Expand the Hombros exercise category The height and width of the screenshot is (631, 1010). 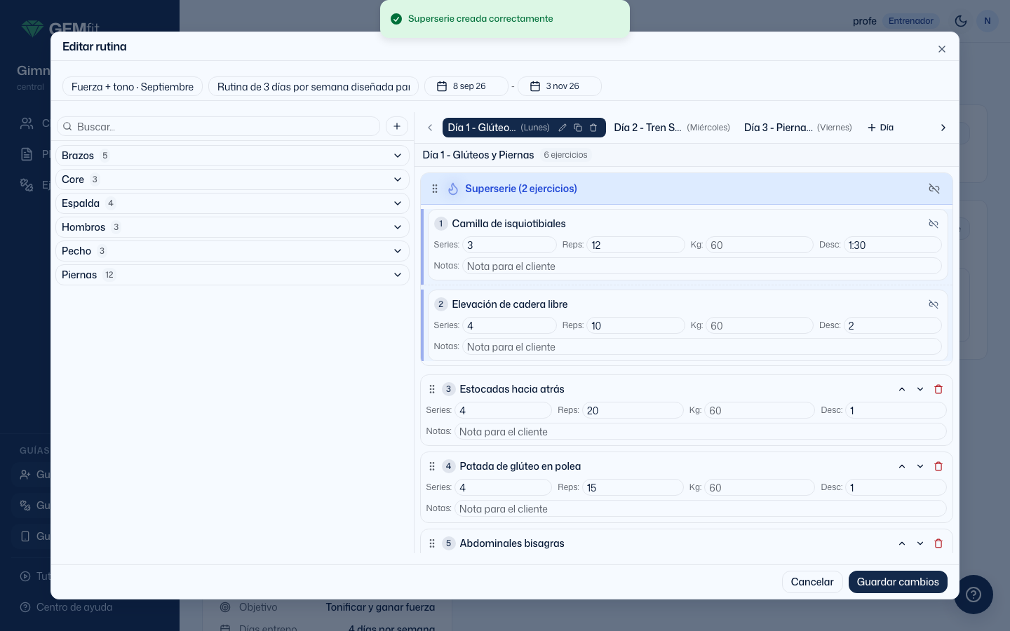pyautogui.click(x=232, y=227)
